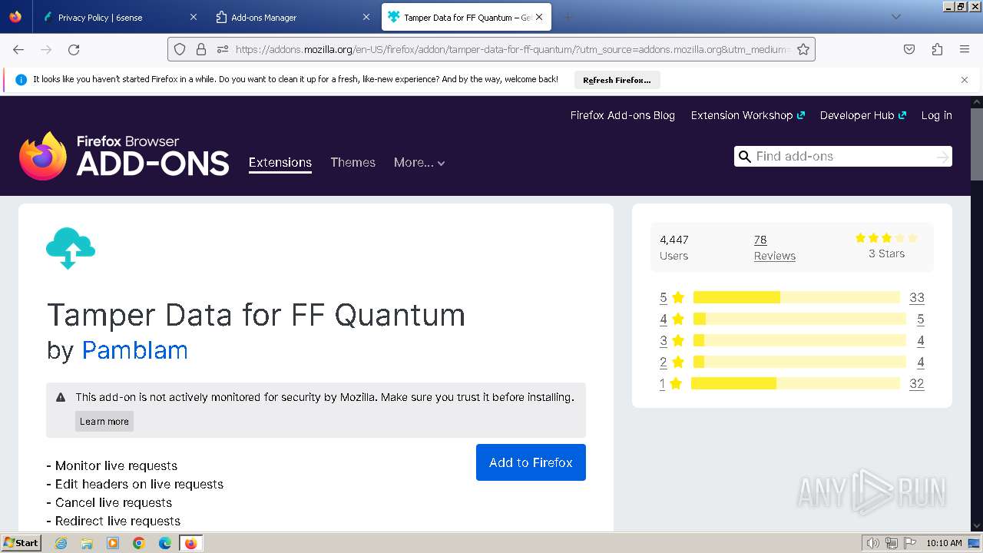Open the volume control in the tray
Image resolution: width=983 pixels, height=553 pixels.
(873, 543)
